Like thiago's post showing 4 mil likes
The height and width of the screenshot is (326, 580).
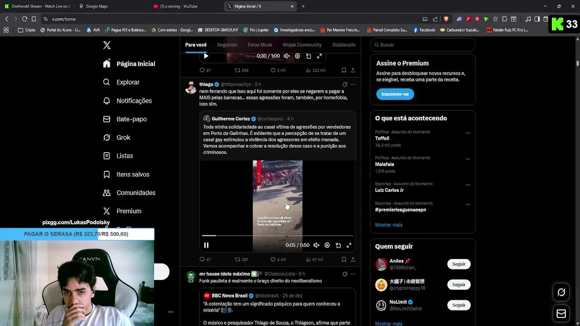(278, 259)
